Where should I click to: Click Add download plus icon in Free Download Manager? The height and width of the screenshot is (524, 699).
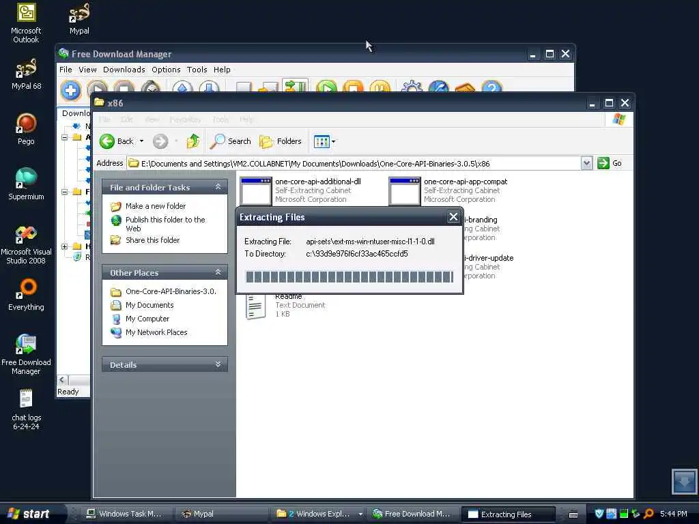tap(70, 89)
